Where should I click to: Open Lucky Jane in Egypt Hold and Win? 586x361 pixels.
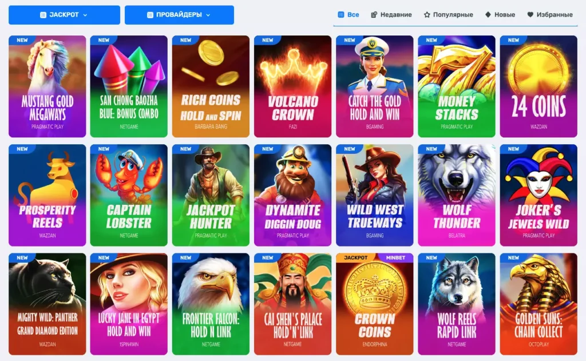coord(129,304)
